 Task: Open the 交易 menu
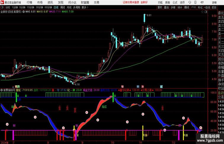tap(96, 2)
